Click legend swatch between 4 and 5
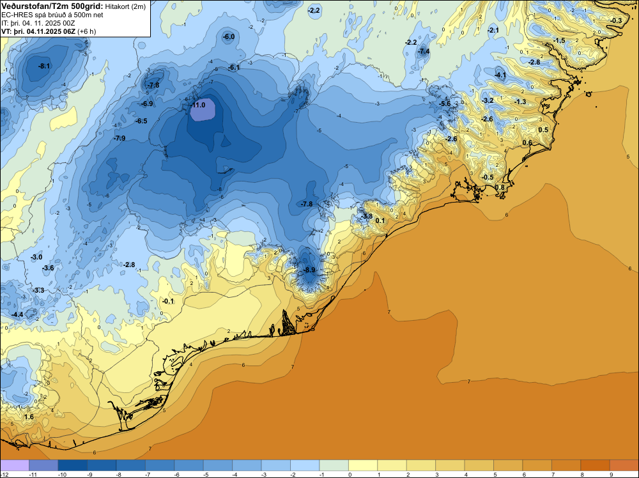Image resolution: width=639 pixels, height=478 pixels. click(479, 465)
